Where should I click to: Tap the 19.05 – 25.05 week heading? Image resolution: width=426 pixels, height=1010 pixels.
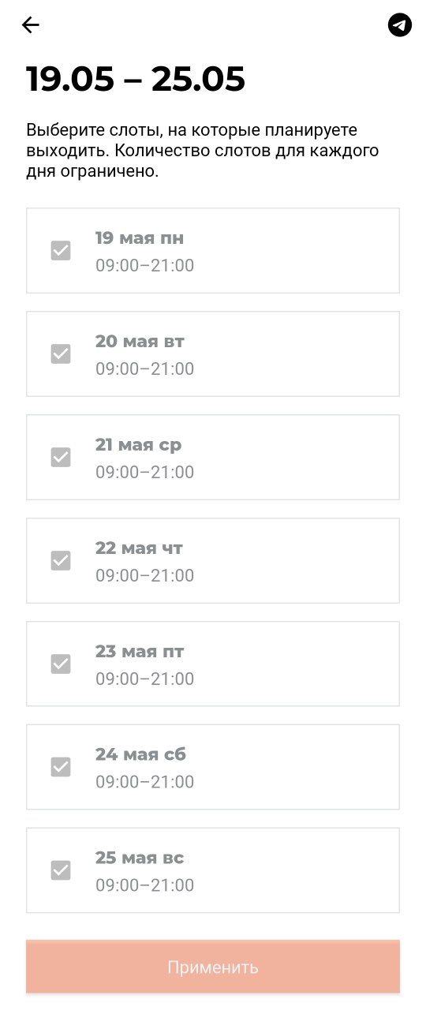136,79
